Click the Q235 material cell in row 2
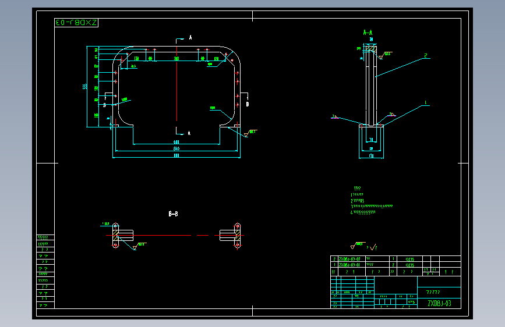This screenshot has width=505, height=327. (409, 259)
